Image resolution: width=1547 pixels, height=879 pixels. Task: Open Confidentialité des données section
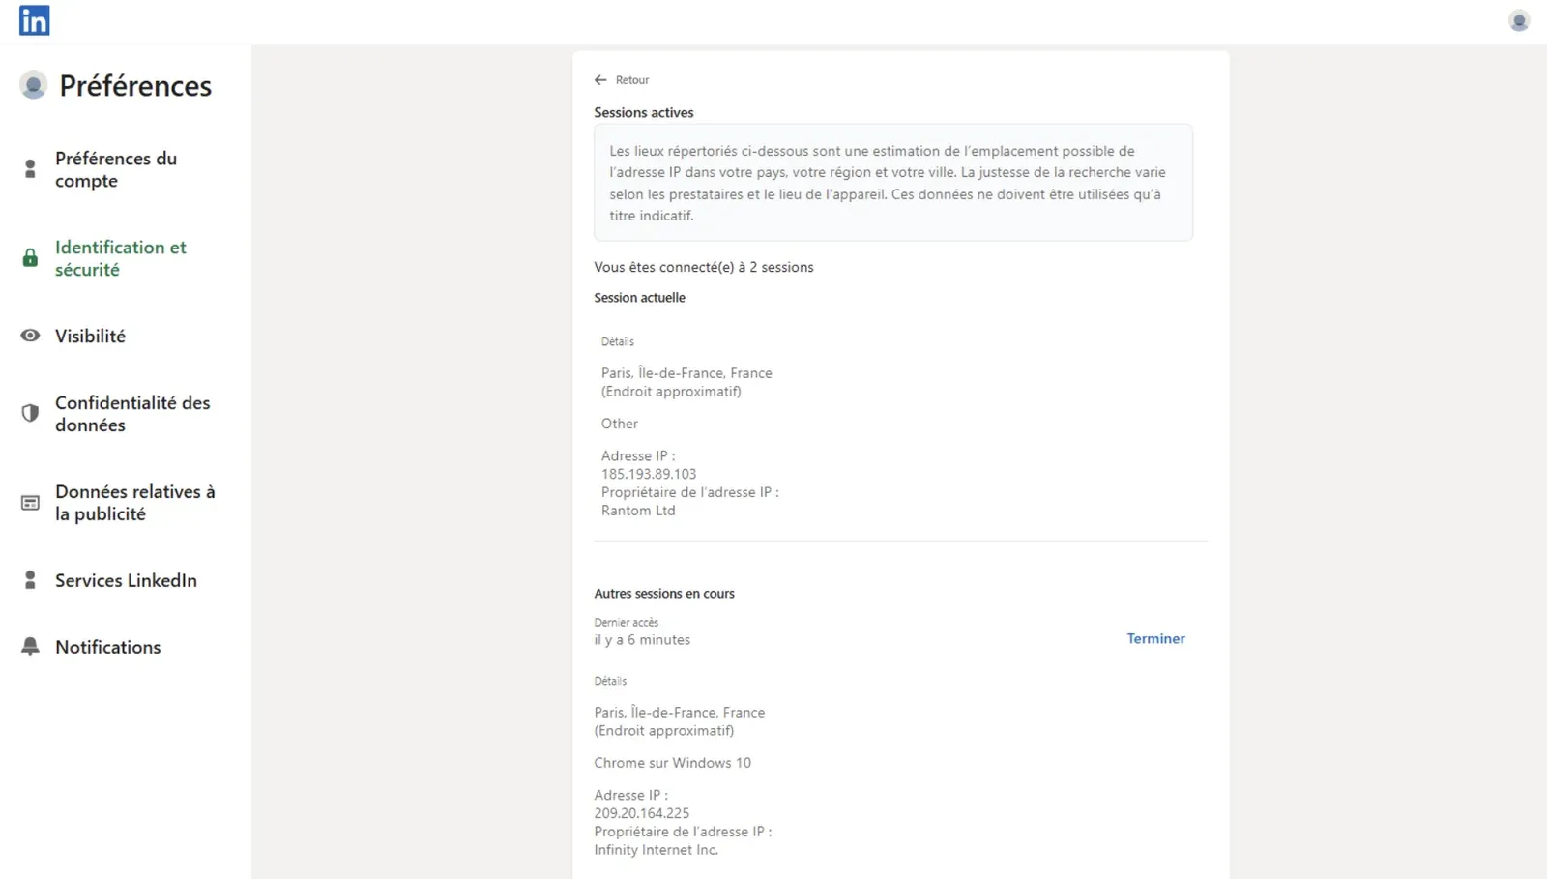pyautogui.click(x=132, y=413)
